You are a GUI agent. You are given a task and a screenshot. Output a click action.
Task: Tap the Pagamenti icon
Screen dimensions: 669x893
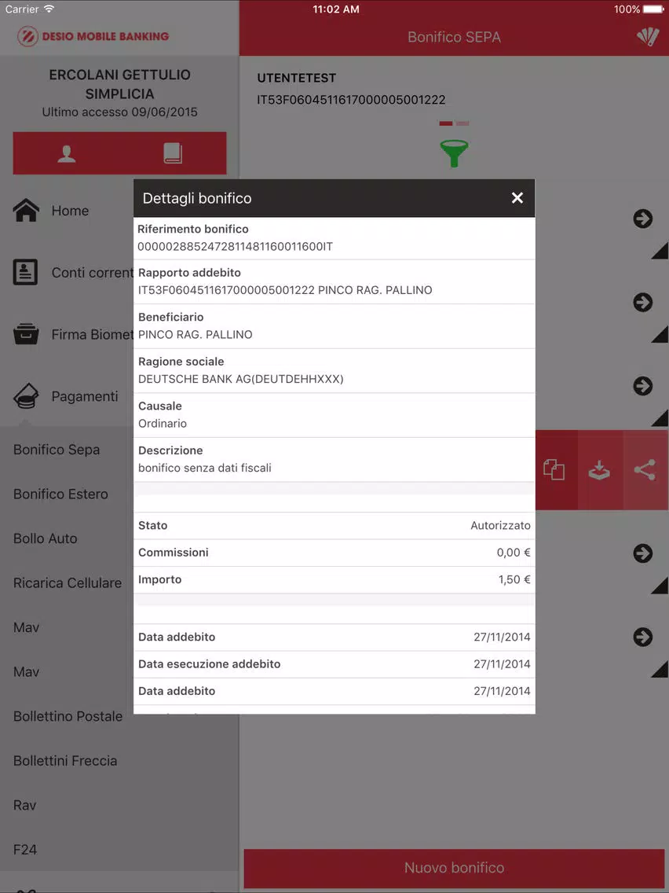coord(26,396)
